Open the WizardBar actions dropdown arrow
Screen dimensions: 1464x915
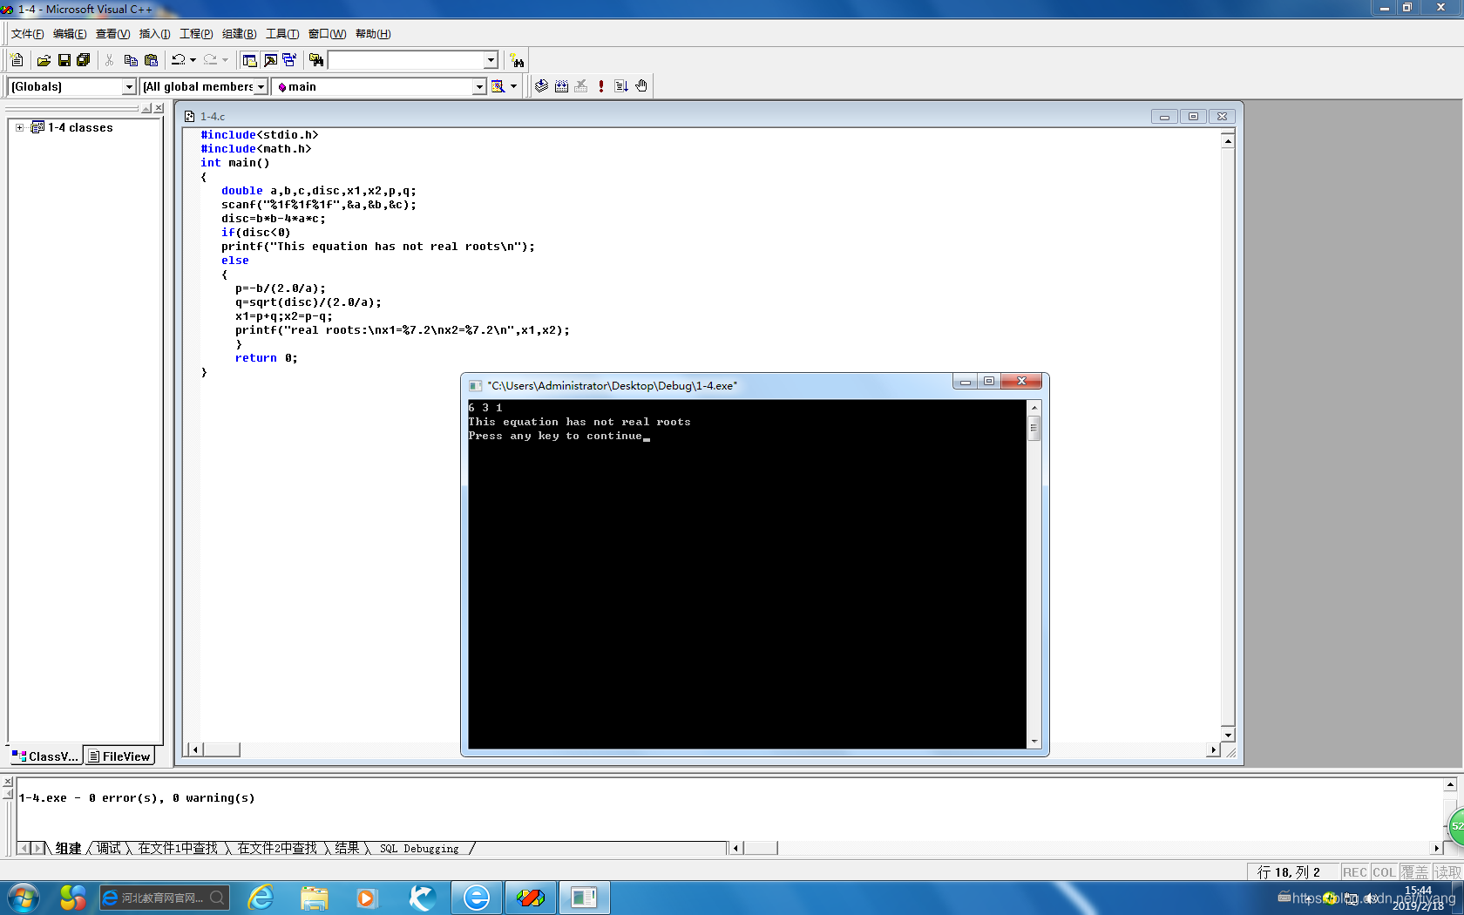coord(513,86)
